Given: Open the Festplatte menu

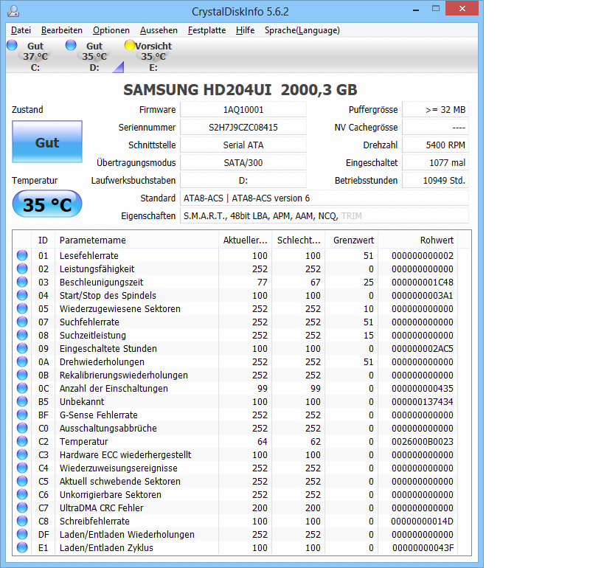Looking at the screenshot, I should pos(206,30).
